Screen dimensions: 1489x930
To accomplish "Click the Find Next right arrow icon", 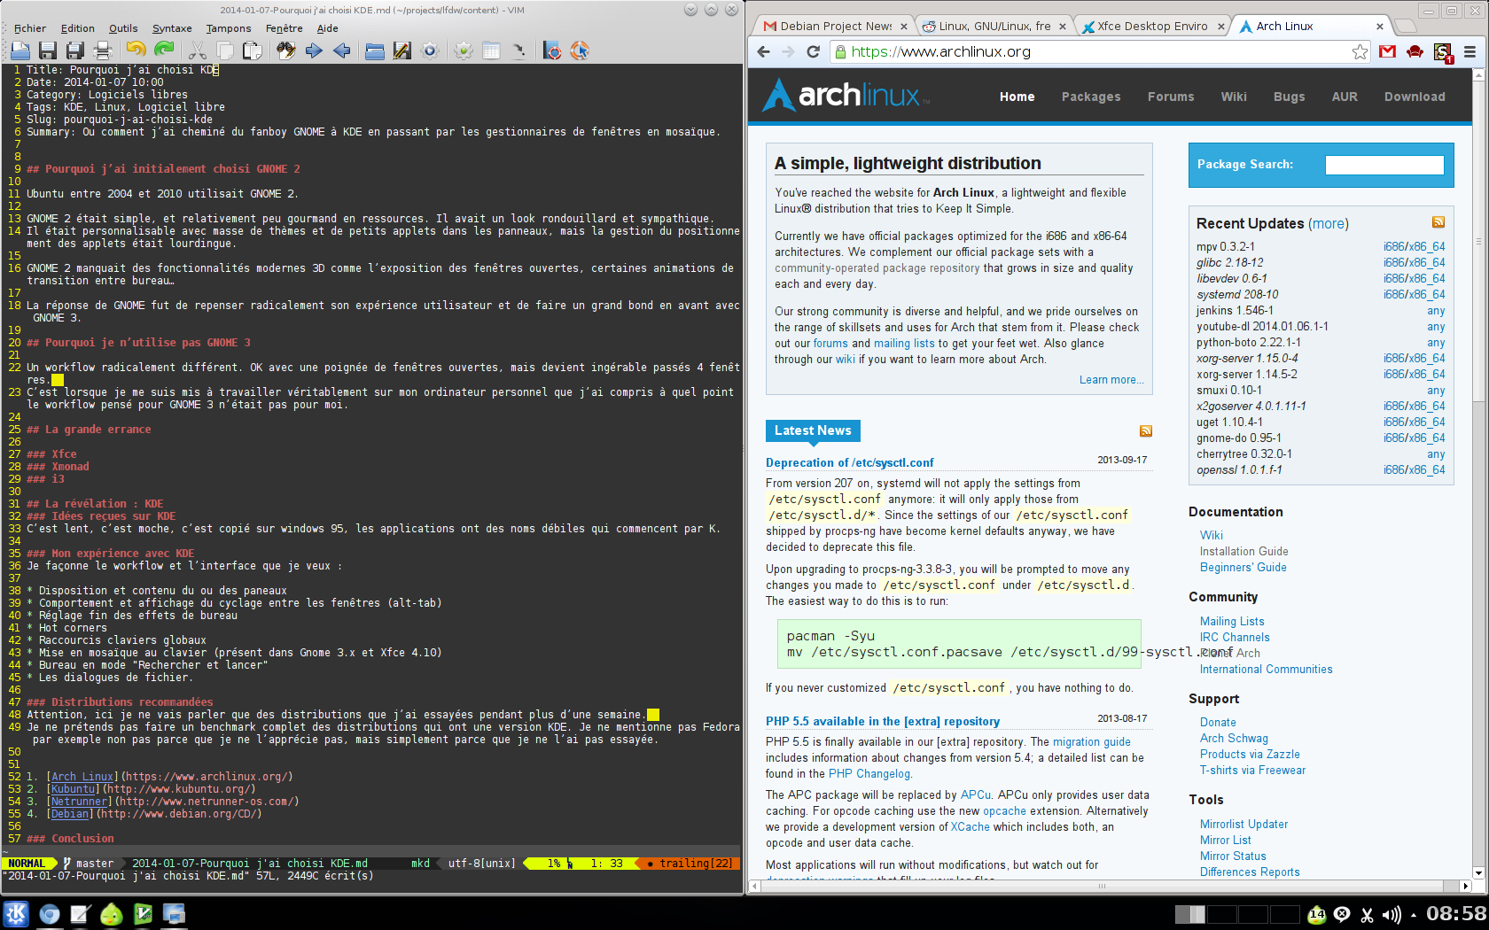I will 314,50.
